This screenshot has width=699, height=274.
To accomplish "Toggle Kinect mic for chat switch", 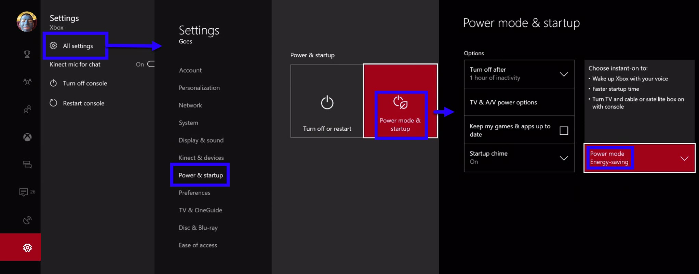I will 150,64.
